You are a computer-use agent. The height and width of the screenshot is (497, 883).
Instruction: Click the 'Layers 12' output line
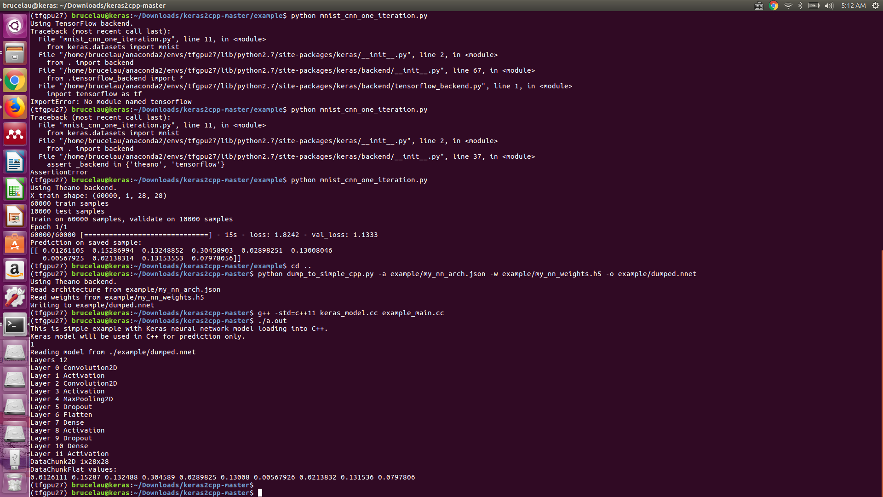point(49,360)
